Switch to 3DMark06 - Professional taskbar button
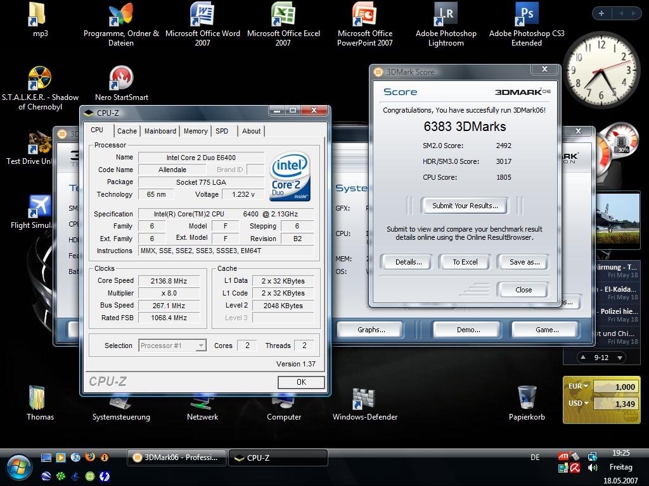 point(177,458)
